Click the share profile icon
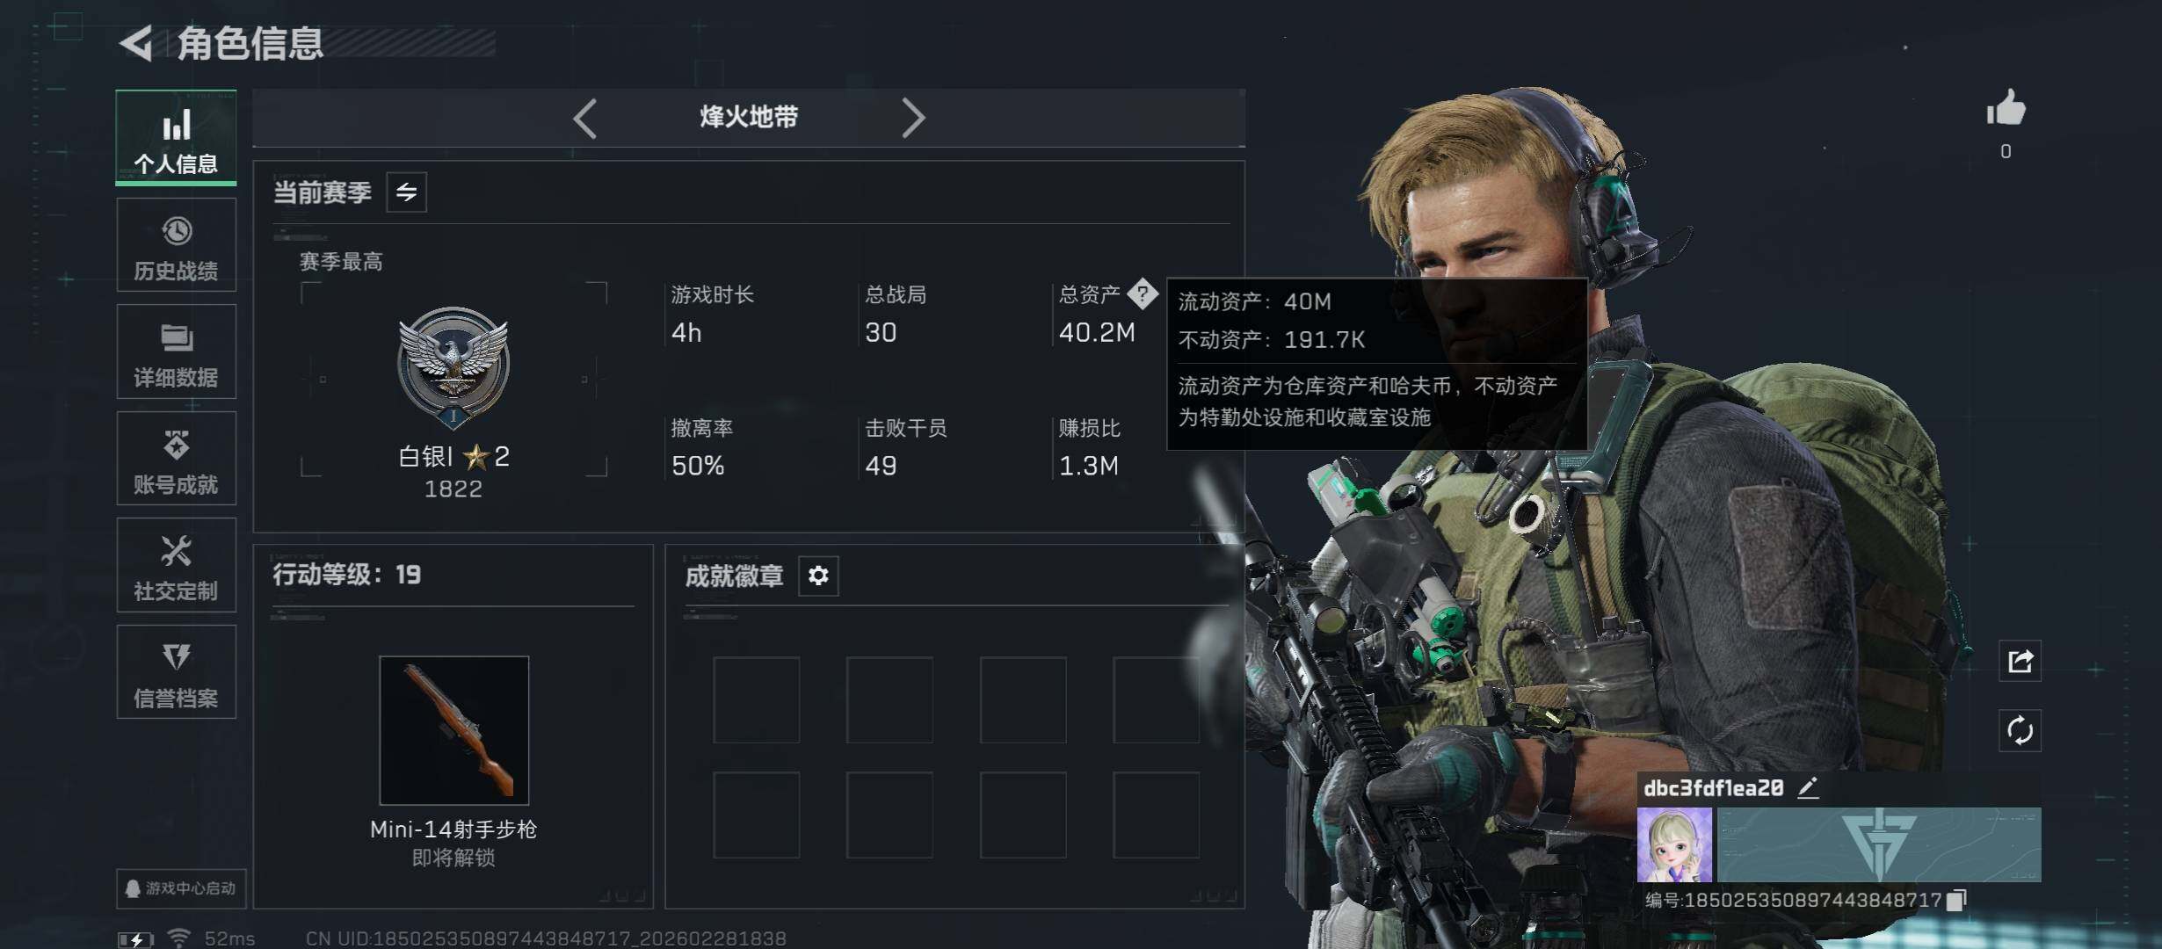The image size is (2162, 949). tap(2020, 661)
